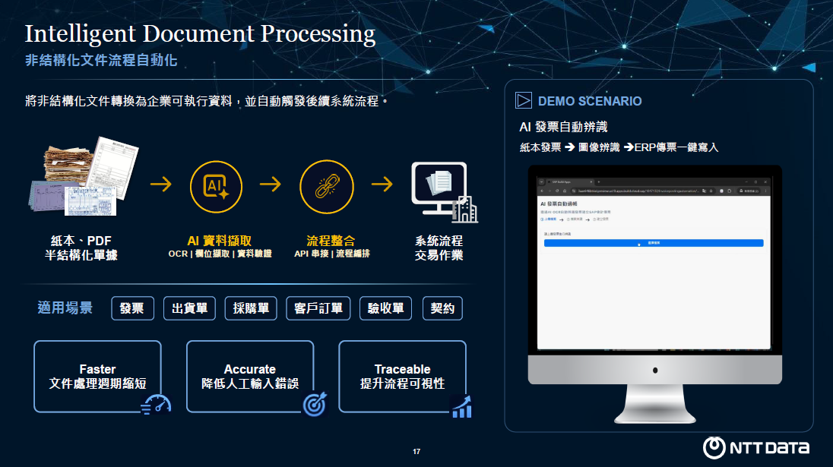
Task: Select the 契約 tag
Action: coord(442,308)
